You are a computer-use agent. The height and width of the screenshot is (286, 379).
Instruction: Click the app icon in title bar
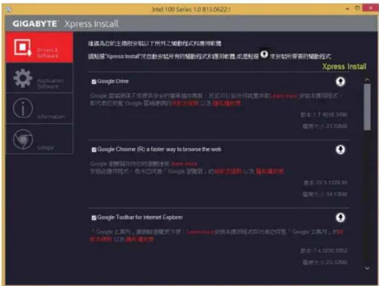click(8, 10)
